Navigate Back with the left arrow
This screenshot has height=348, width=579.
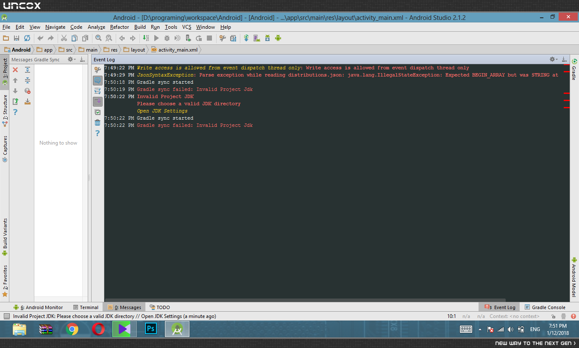(122, 38)
